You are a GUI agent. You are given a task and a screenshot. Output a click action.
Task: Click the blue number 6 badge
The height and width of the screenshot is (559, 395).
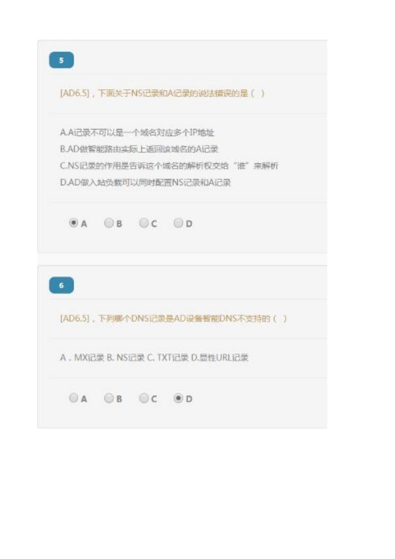coord(61,285)
